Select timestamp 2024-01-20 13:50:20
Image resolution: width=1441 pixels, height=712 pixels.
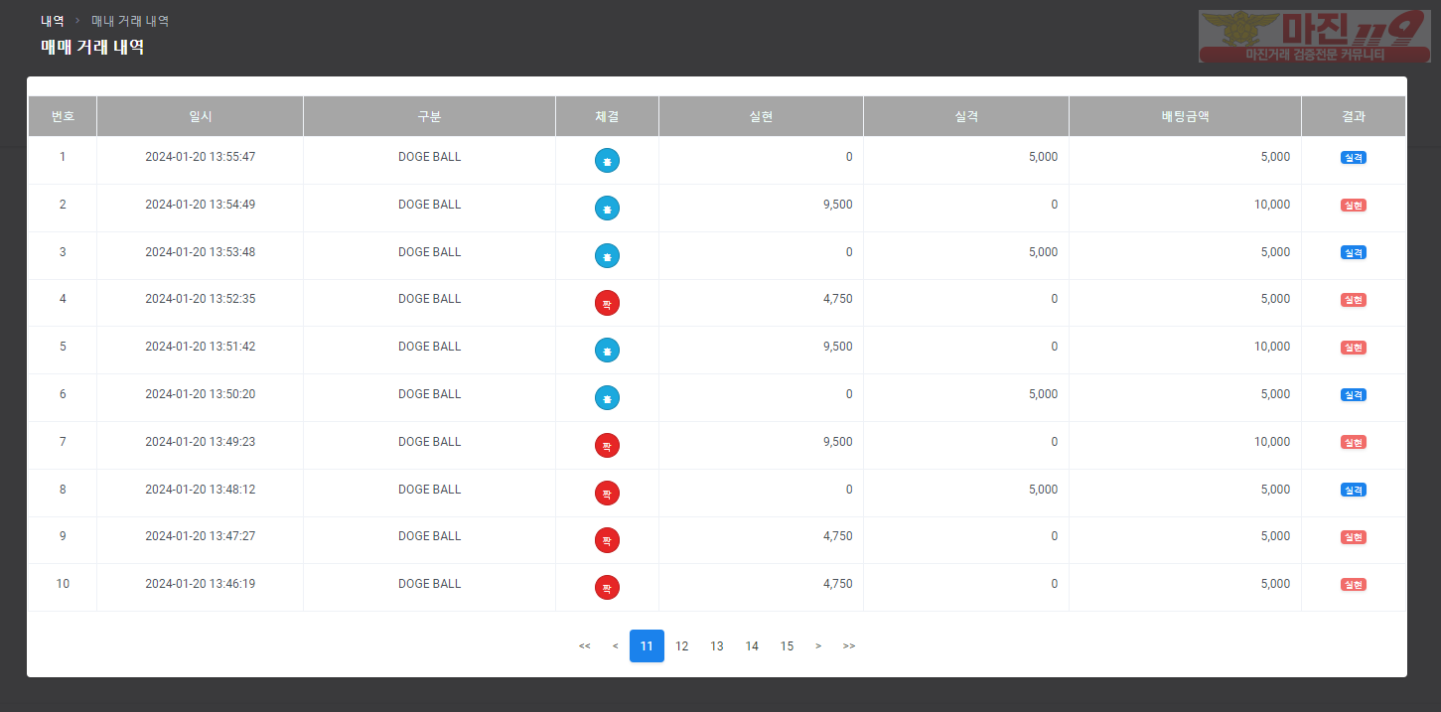coord(201,394)
